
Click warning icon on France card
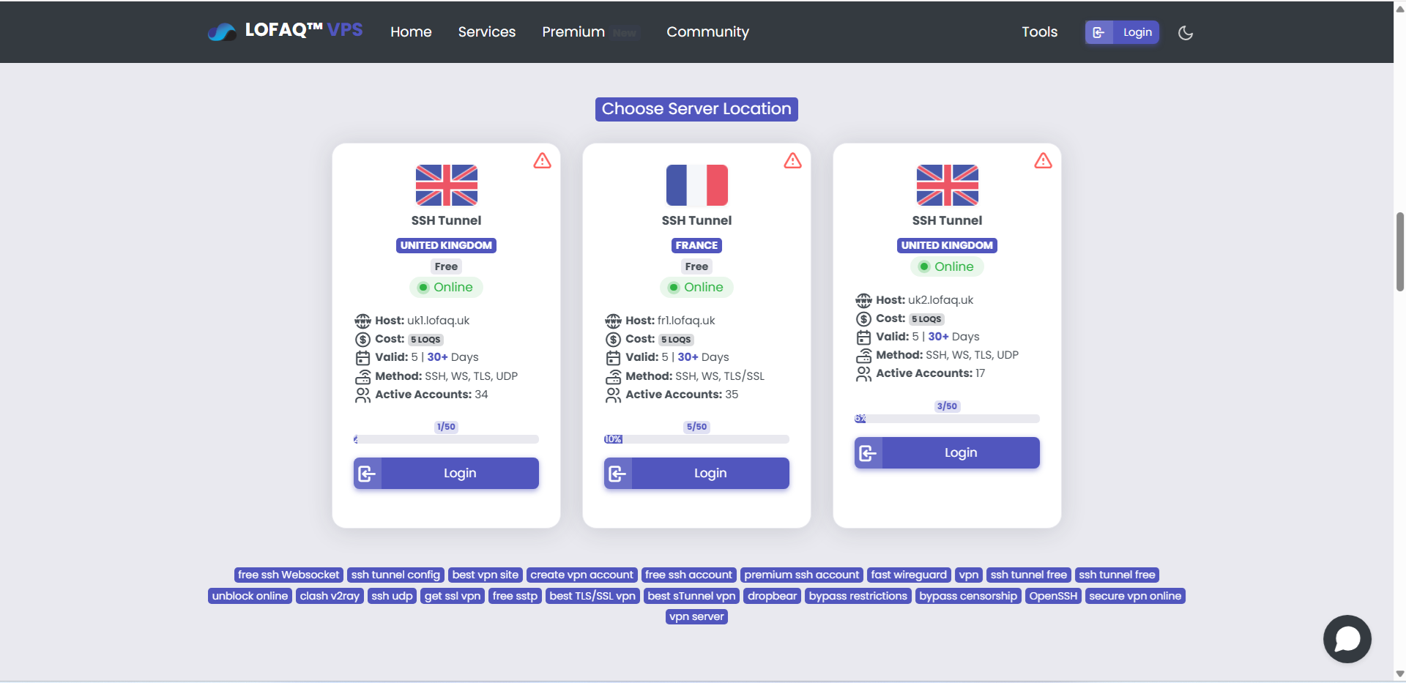point(792,160)
